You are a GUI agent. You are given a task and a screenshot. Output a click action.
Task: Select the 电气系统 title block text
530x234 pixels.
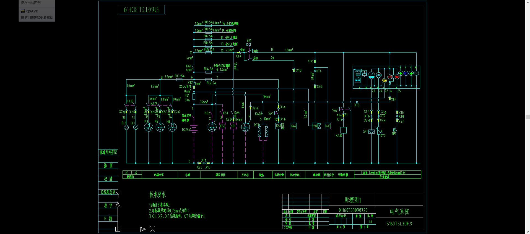pos(399,212)
